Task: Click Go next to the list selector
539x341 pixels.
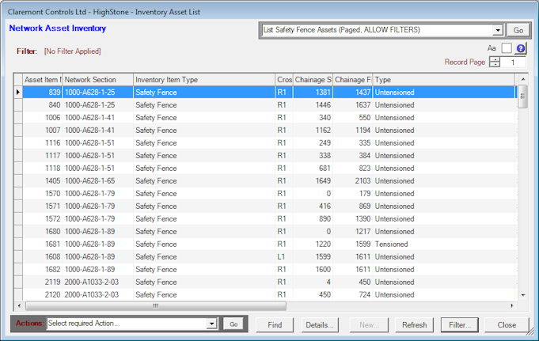Action: click(x=518, y=30)
